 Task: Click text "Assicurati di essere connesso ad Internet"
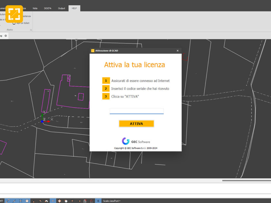click(x=140, y=81)
